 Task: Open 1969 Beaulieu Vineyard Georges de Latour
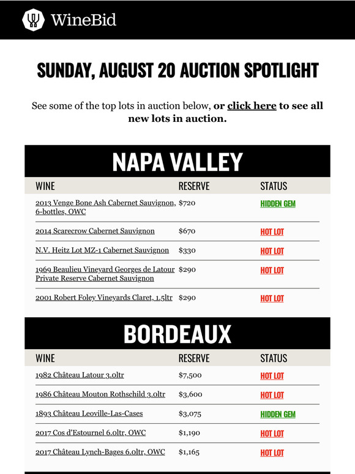click(x=105, y=274)
